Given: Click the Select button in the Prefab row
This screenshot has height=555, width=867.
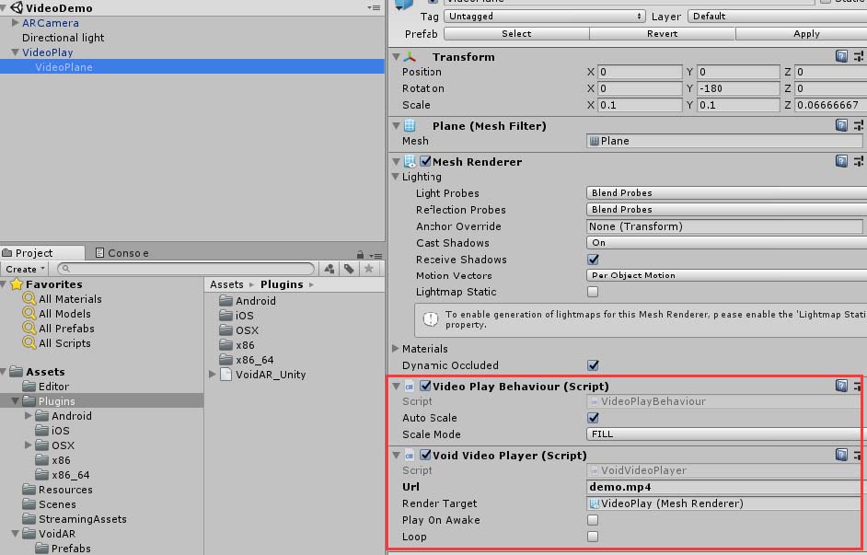Looking at the screenshot, I should click(516, 33).
